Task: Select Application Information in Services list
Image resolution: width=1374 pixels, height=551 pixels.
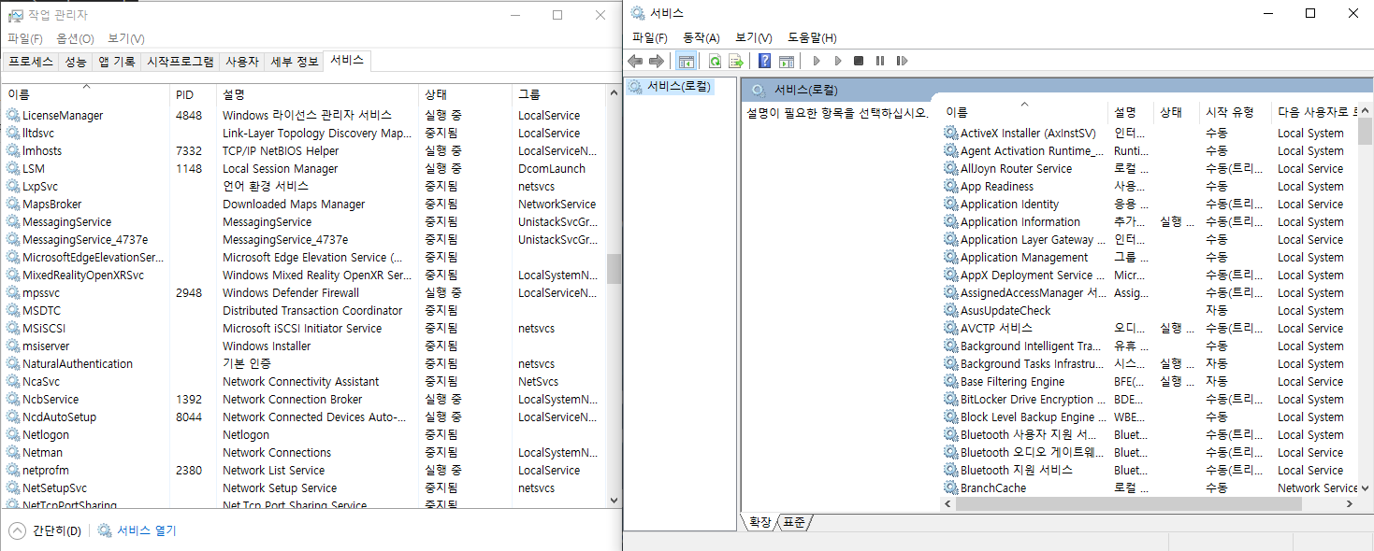Action: [x=1150, y=221]
